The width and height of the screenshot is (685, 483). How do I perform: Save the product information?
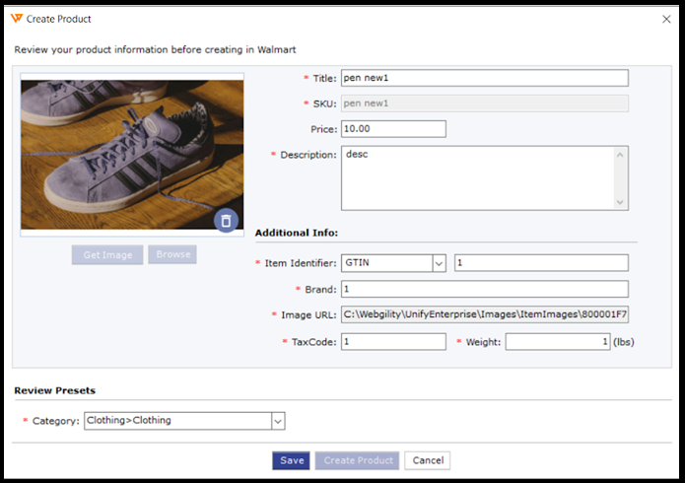tap(291, 460)
